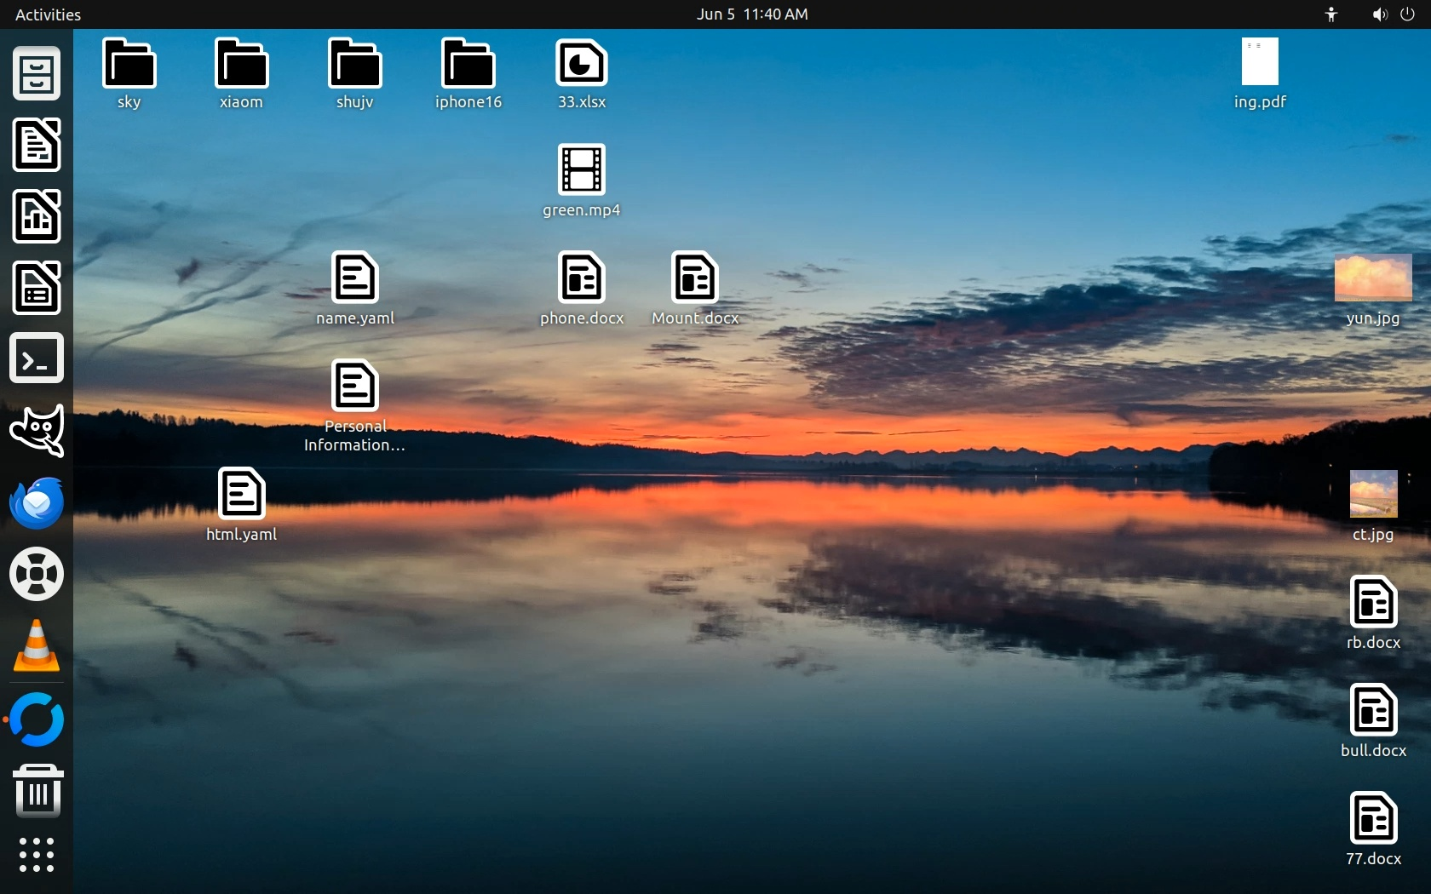Launch LibreOffice Writer from the dock
Viewport: 1431px width, 894px height.
(37, 145)
